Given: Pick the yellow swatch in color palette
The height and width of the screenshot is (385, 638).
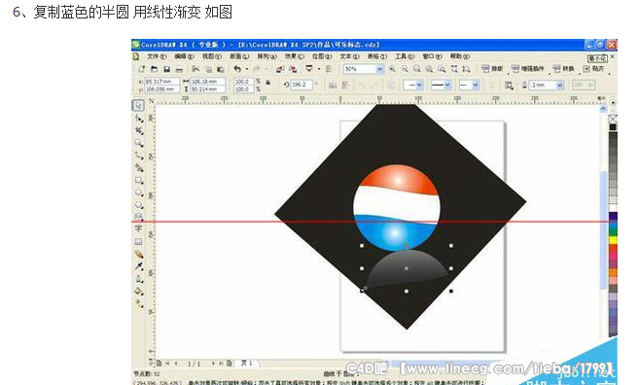Looking at the screenshot, I should pyautogui.click(x=613, y=240).
